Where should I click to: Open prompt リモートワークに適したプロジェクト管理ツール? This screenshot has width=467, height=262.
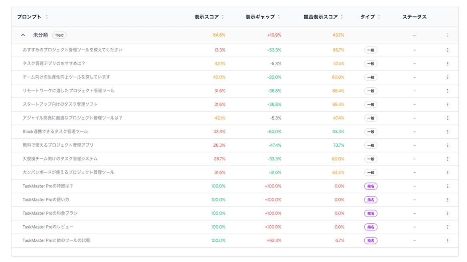click(69, 91)
